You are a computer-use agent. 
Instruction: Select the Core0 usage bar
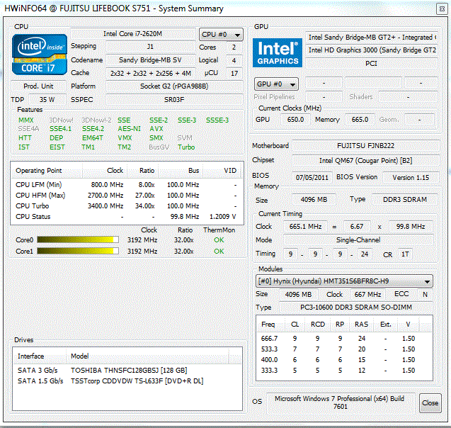(78, 240)
